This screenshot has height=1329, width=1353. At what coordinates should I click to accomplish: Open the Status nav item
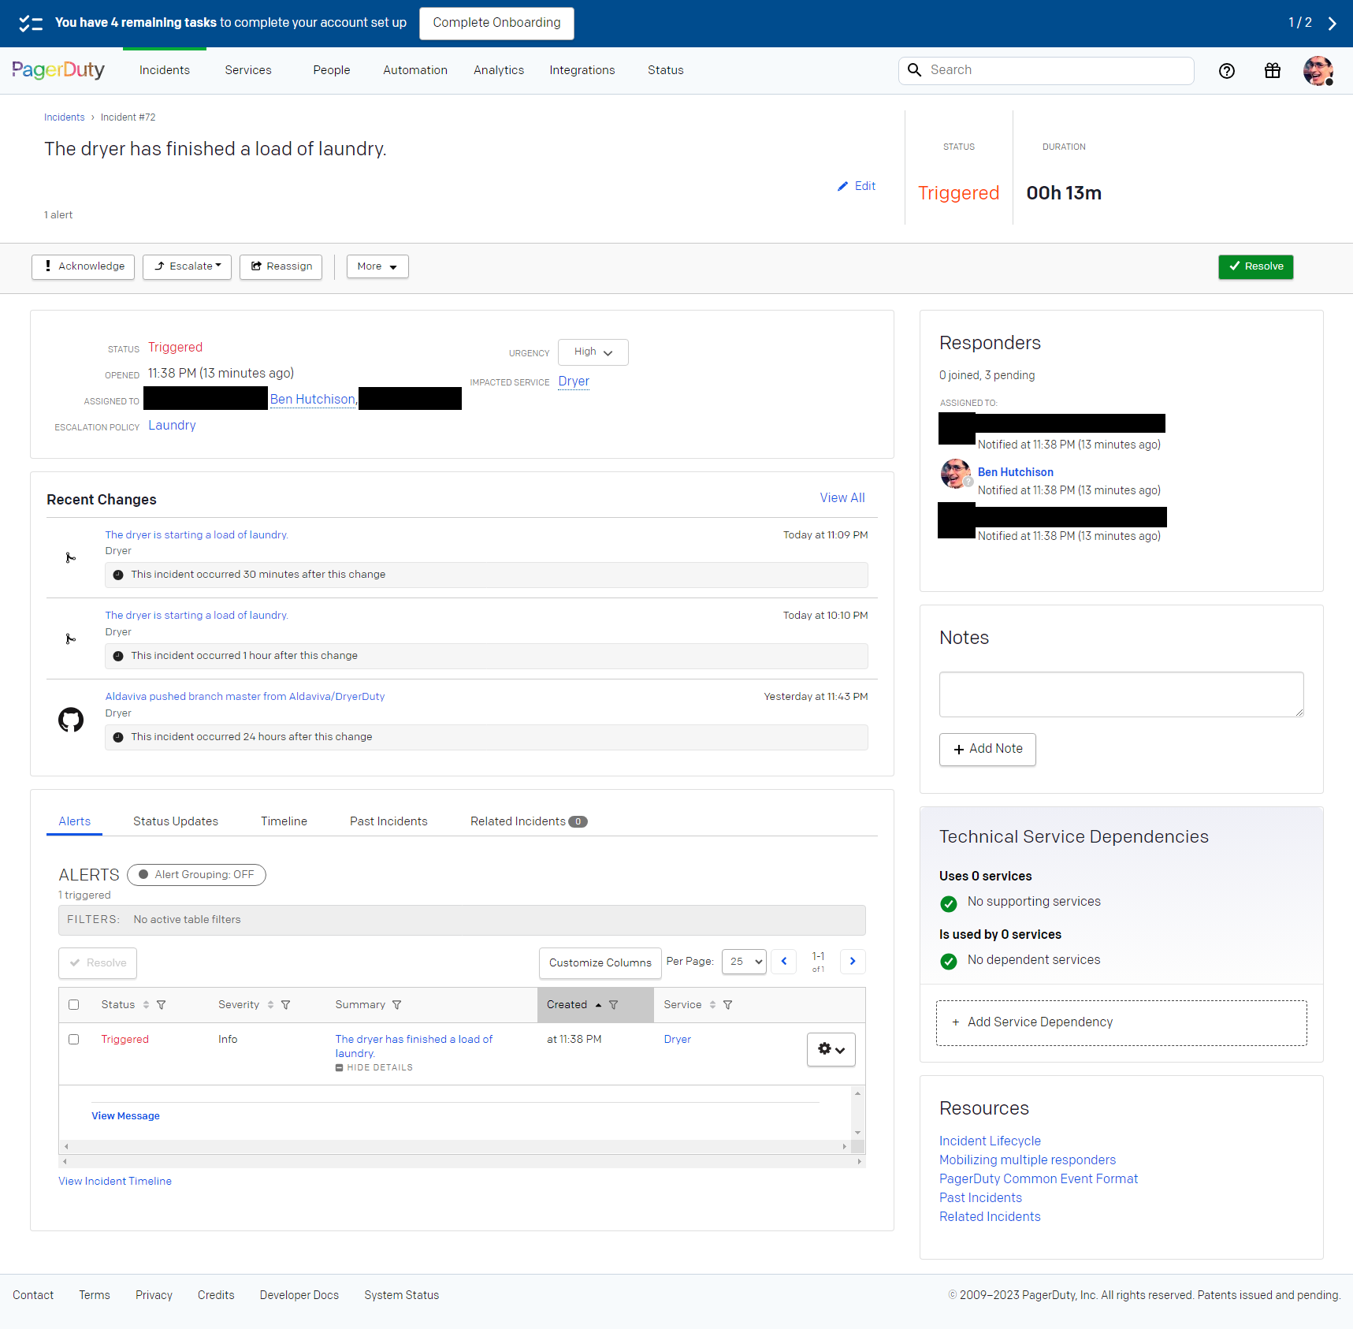coord(666,70)
